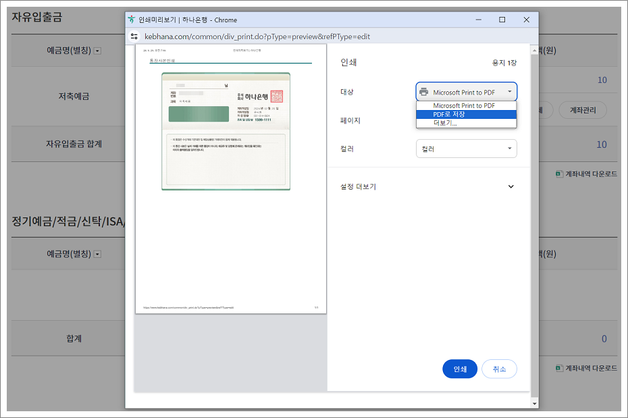Open the 컬러 color dropdown

click(x=466, y=149)
